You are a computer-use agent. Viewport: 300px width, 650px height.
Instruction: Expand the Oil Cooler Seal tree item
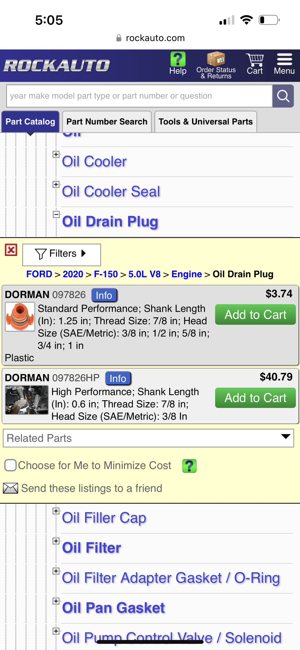click(56, 184)
